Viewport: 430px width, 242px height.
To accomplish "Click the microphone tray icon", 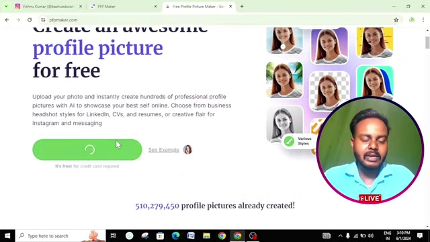I will [x=348, y=236].
